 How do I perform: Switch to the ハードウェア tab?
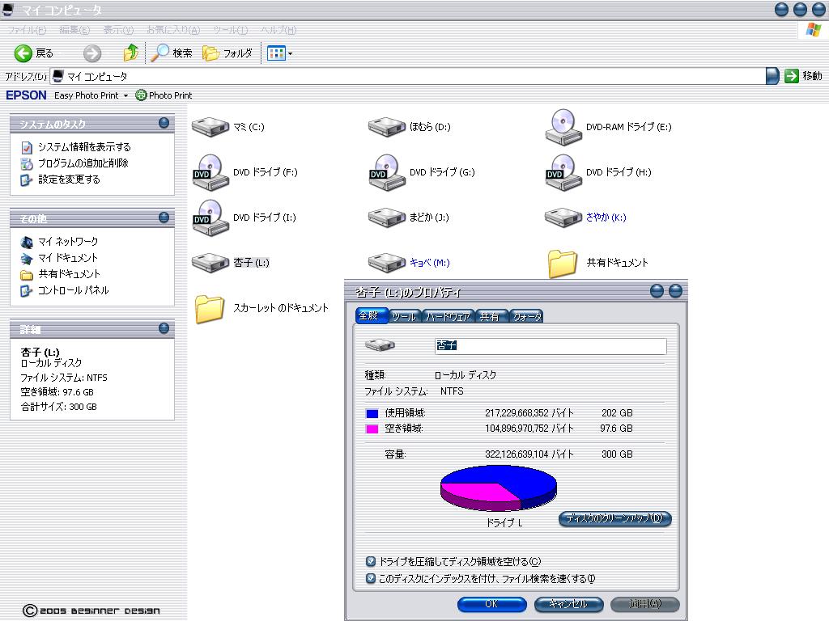449,316
